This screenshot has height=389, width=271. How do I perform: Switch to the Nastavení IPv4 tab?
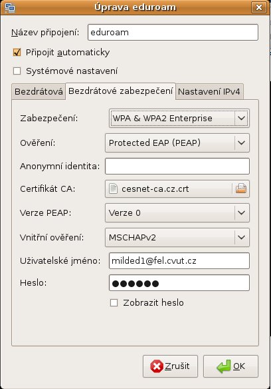coord(209,91)
